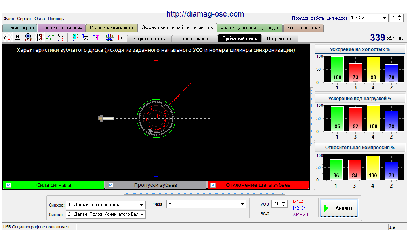Open the Окна menu
412x232 pixels.
point(40,19)
